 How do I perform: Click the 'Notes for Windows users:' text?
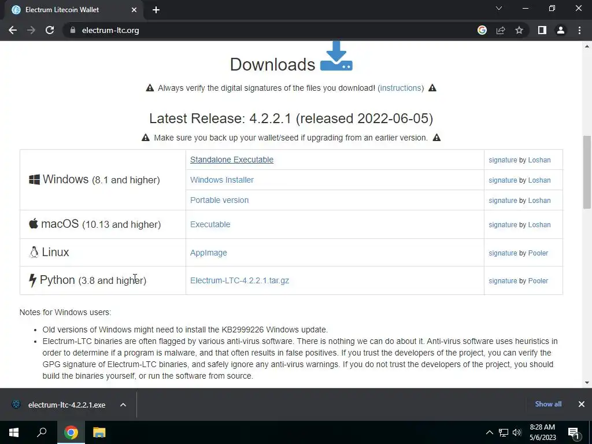(x=65, y=312)
